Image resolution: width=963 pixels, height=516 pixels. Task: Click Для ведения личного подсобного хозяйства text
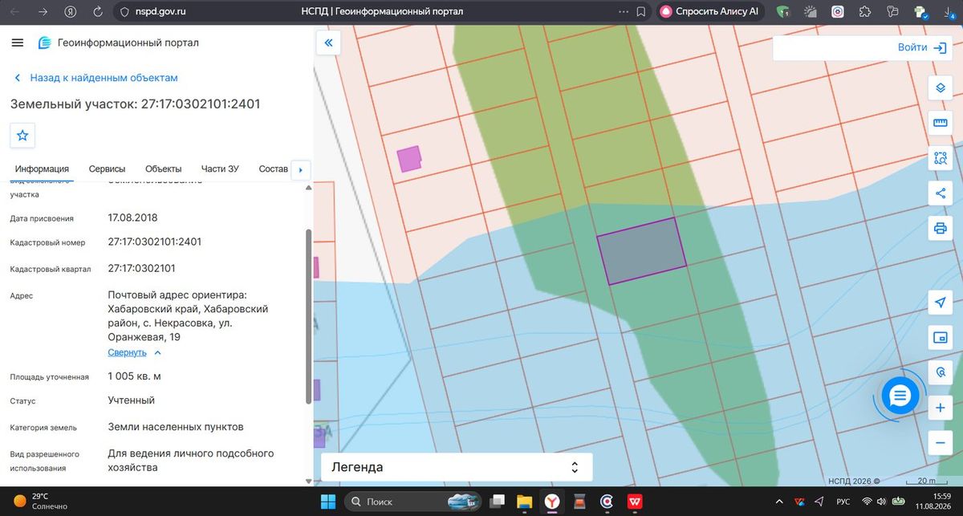pos(191,460)
